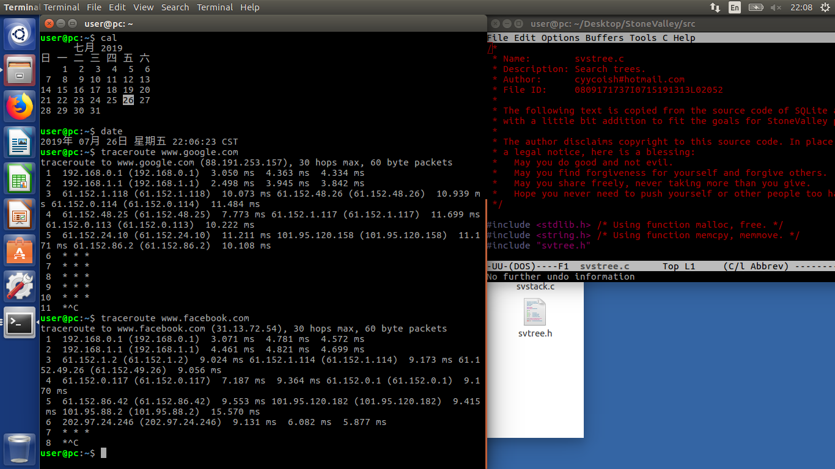Toggle the muted sound volume indicator

776,7
